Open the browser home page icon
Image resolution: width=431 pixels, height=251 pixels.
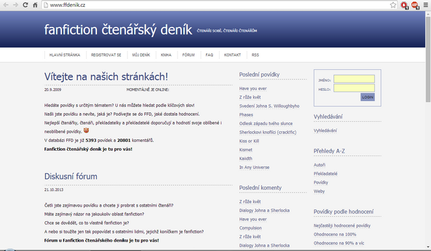coord(35,5)
